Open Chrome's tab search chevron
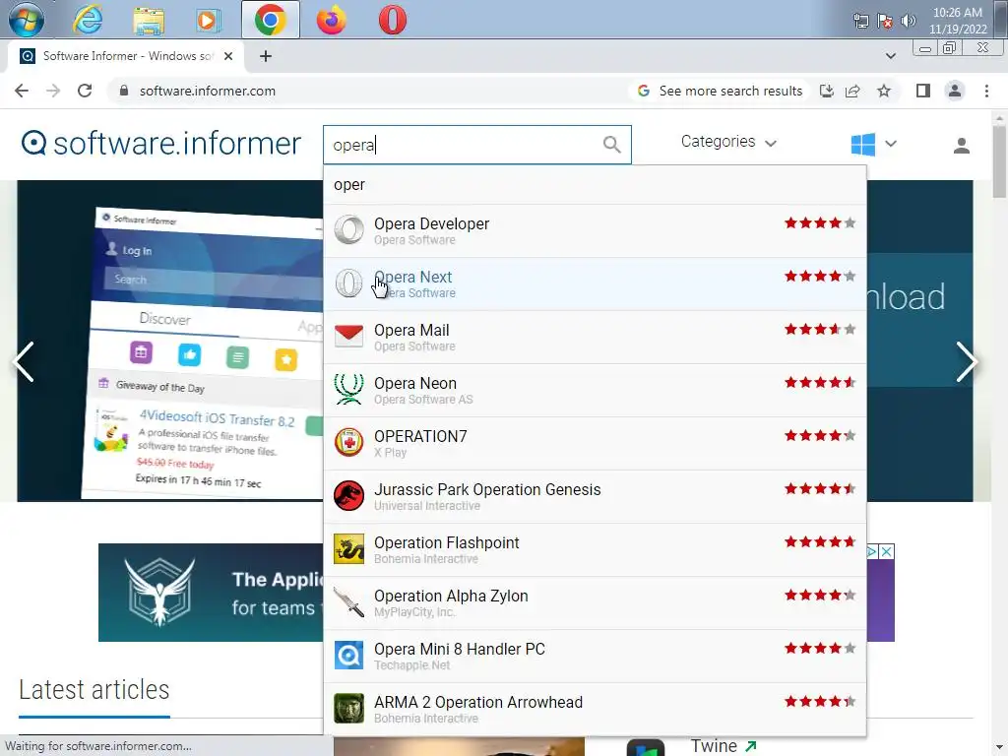The height and width of the screenshot is (756, 1008). 890,56
